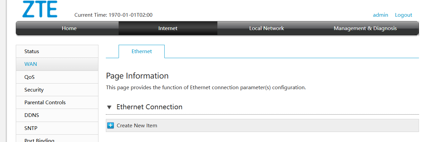Click the admin user link
This screenshot has height=142, width=423.
tap(380, 15)
